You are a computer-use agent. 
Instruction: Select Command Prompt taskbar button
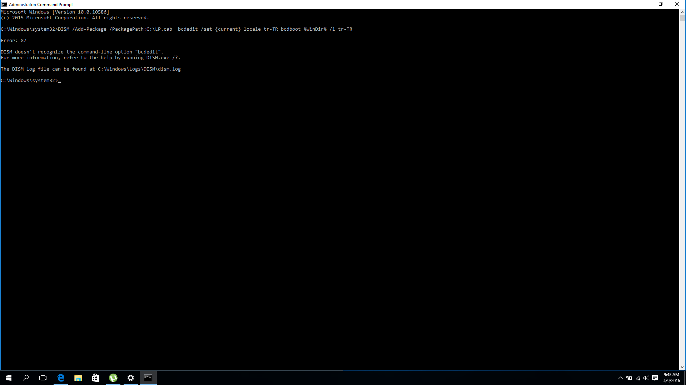[148, 378]
